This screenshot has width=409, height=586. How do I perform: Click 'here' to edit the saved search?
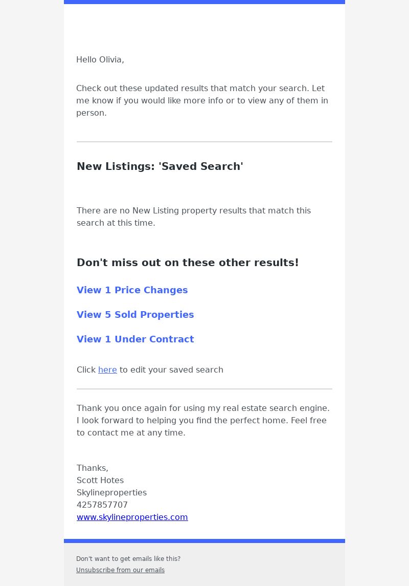pos(107,370)
